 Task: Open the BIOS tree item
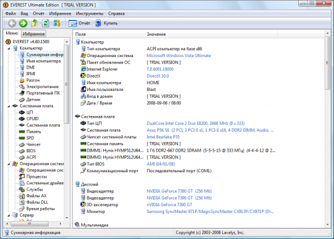point(27,151)
